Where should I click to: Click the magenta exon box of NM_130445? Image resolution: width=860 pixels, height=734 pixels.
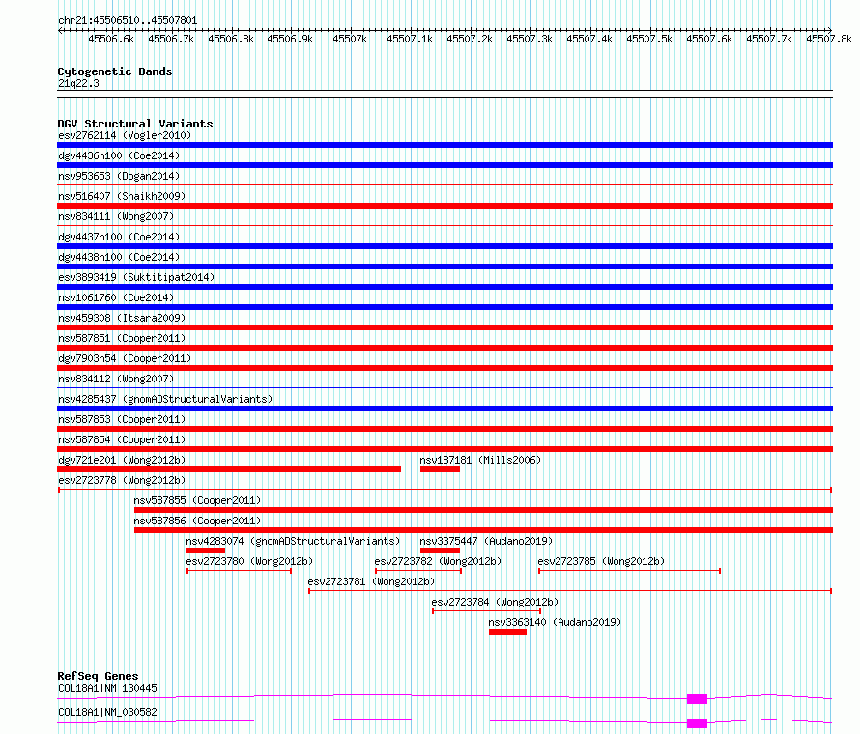point(697,699)
